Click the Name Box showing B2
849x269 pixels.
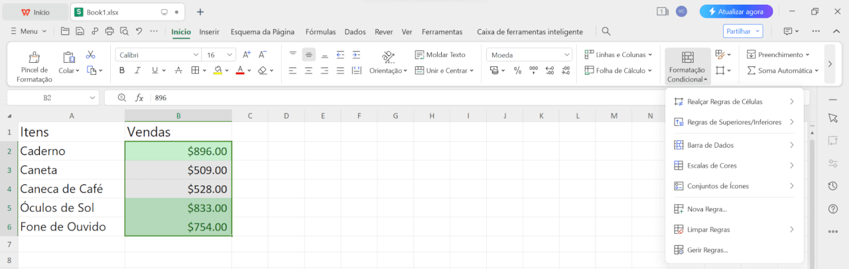pos(52,97)
